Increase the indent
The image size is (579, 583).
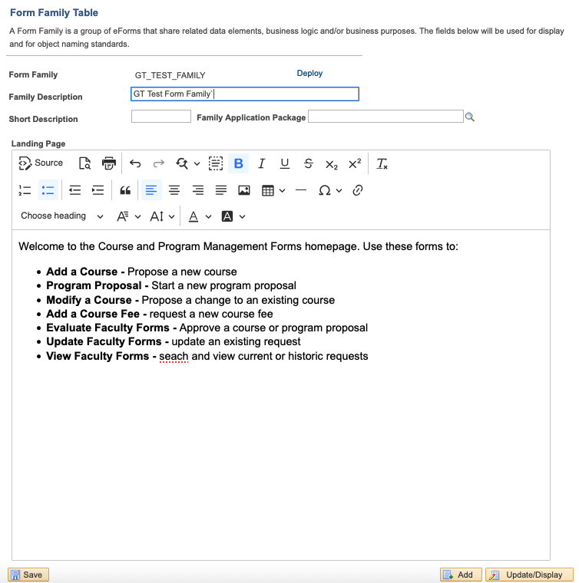tap(98, 190)
